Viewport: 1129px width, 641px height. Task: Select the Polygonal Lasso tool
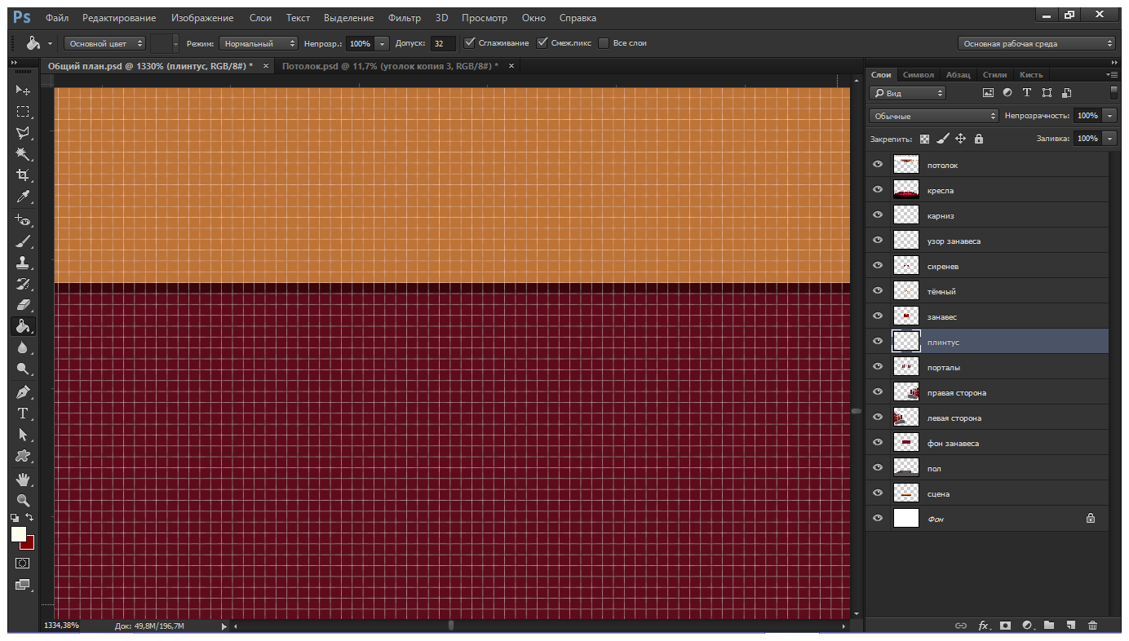click(x=23, y=133)
